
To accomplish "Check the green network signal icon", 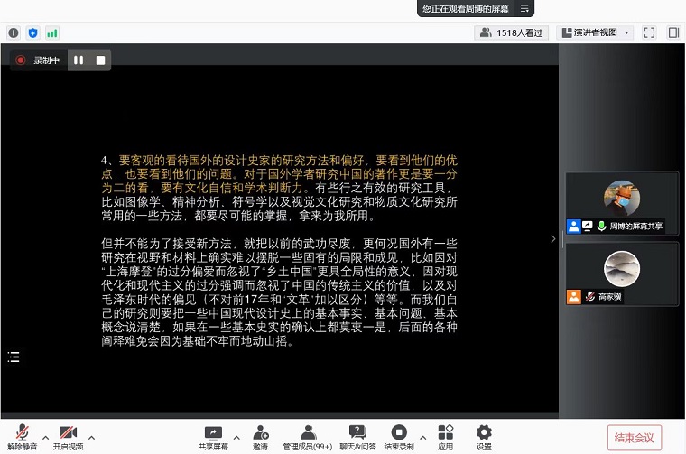I will [x=51, y=32].
